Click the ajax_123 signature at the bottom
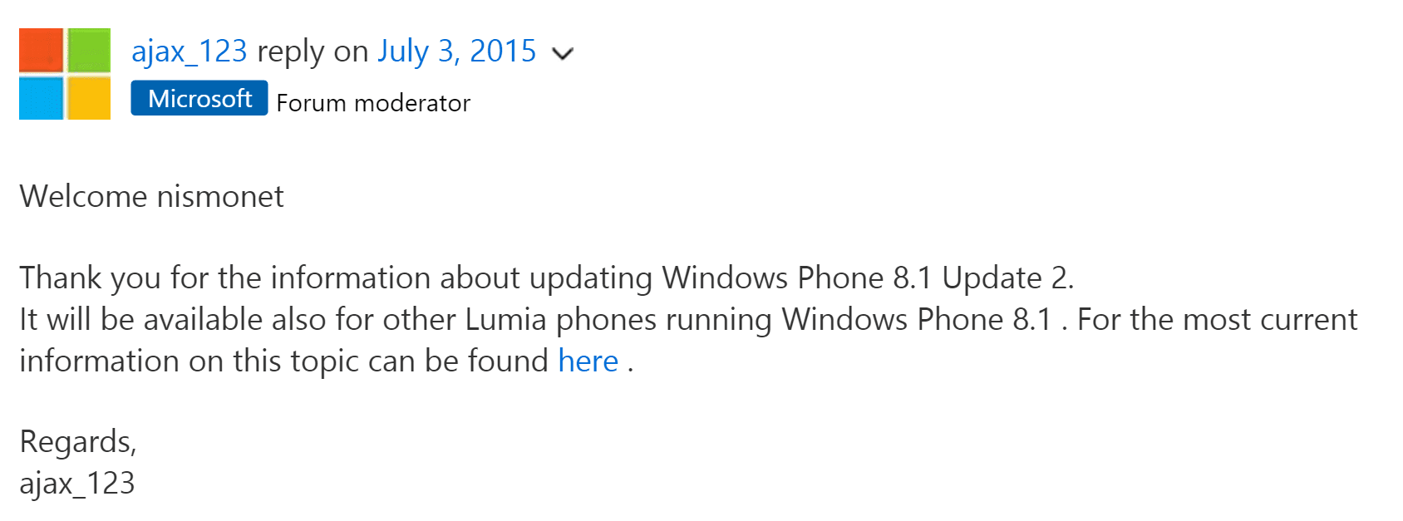The width and height of the screenshot is (1403, 521). pos(77,484)
